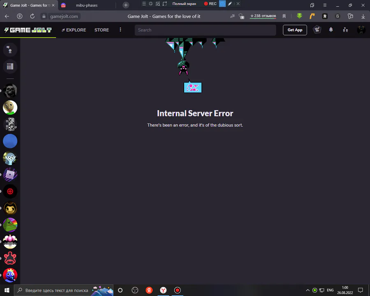This screenshot has width=370, height=296.
Task: Open the Windows Start menu
Action: click(7, 290)
